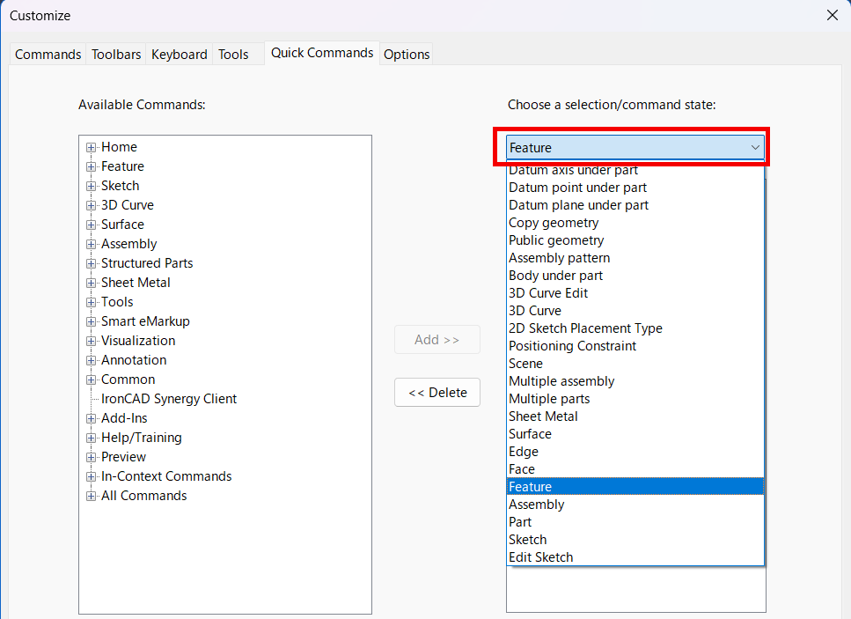Expand the Assembly node in Available Commands
Screen dimensions: 851x619
click(x=92, y=245)
